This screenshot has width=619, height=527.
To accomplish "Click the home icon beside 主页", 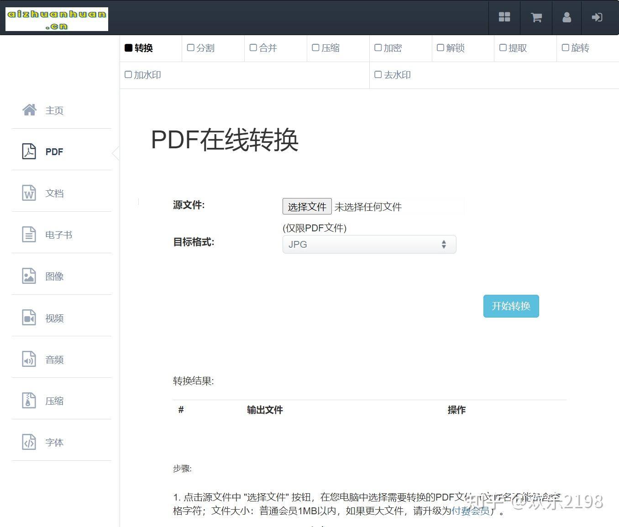I will 30,110.
